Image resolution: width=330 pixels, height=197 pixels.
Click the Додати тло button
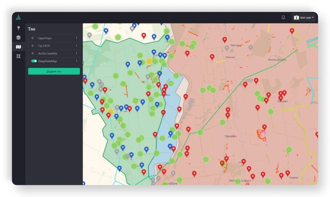pos(54,71)
